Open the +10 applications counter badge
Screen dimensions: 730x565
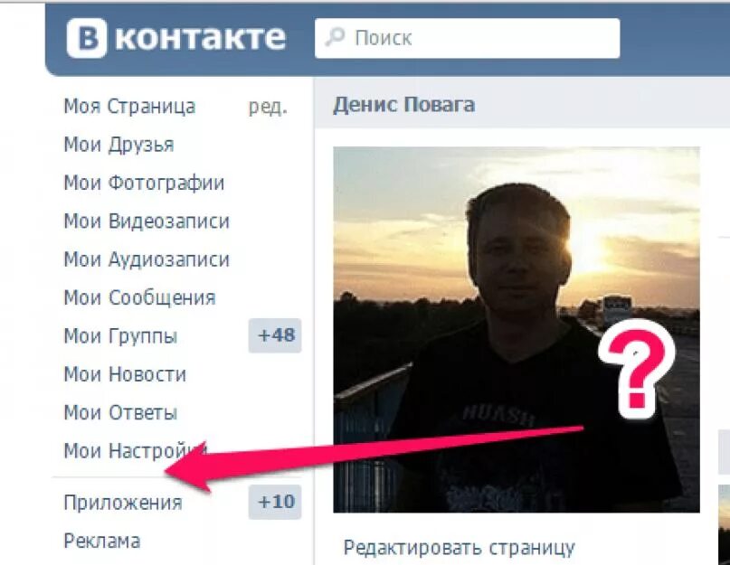(x=275, y=502)
